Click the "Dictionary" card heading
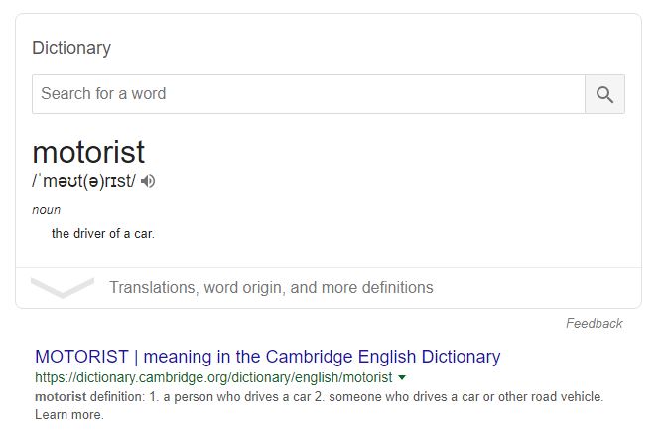The height and width of the screenshot is (438, 665). click(x=71, y=48)
